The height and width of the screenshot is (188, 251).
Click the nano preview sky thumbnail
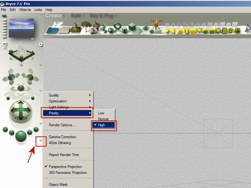pos(21,28)
